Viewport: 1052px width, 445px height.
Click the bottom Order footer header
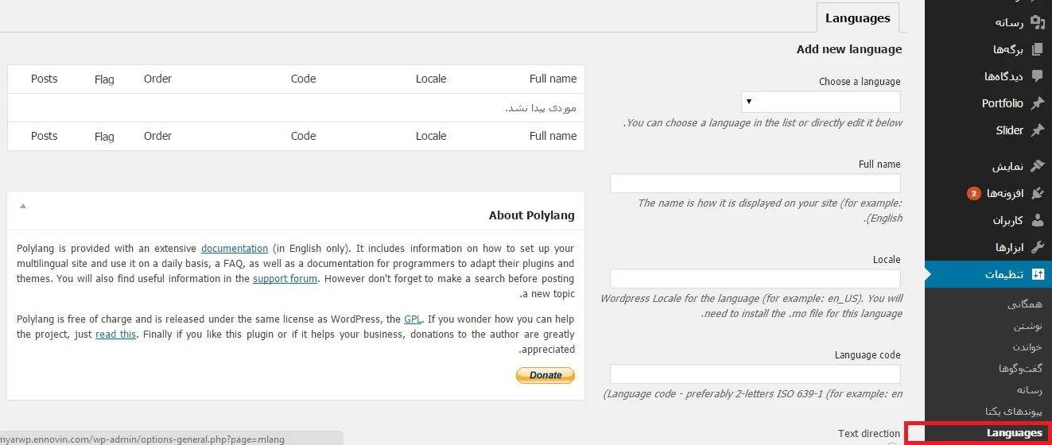click(x=157, y=136)
